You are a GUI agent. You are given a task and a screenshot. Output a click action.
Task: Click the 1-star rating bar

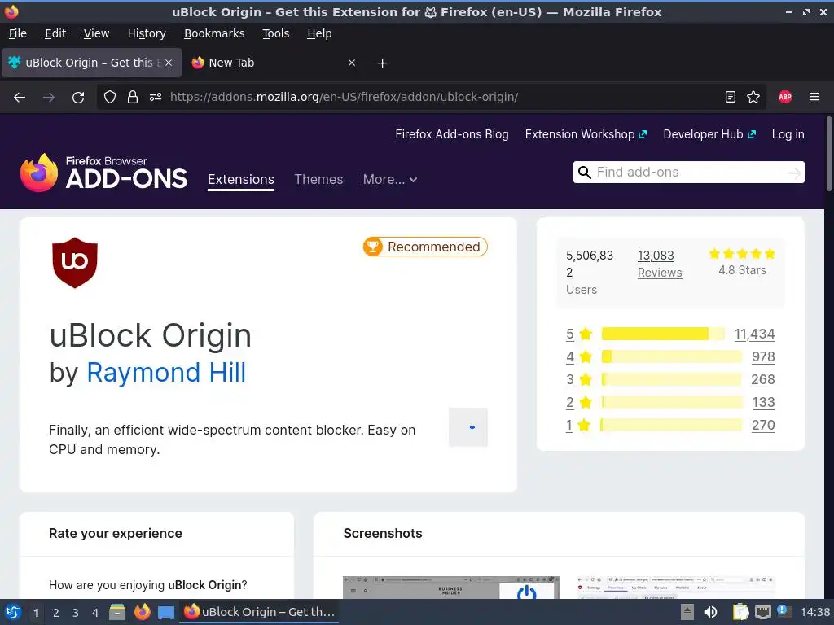(x=671, y=425)
